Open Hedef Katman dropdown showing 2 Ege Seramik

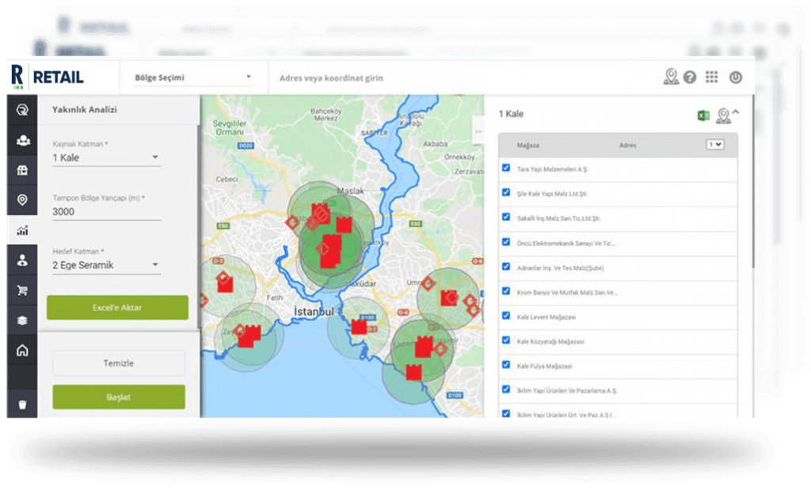coord(106,265)
